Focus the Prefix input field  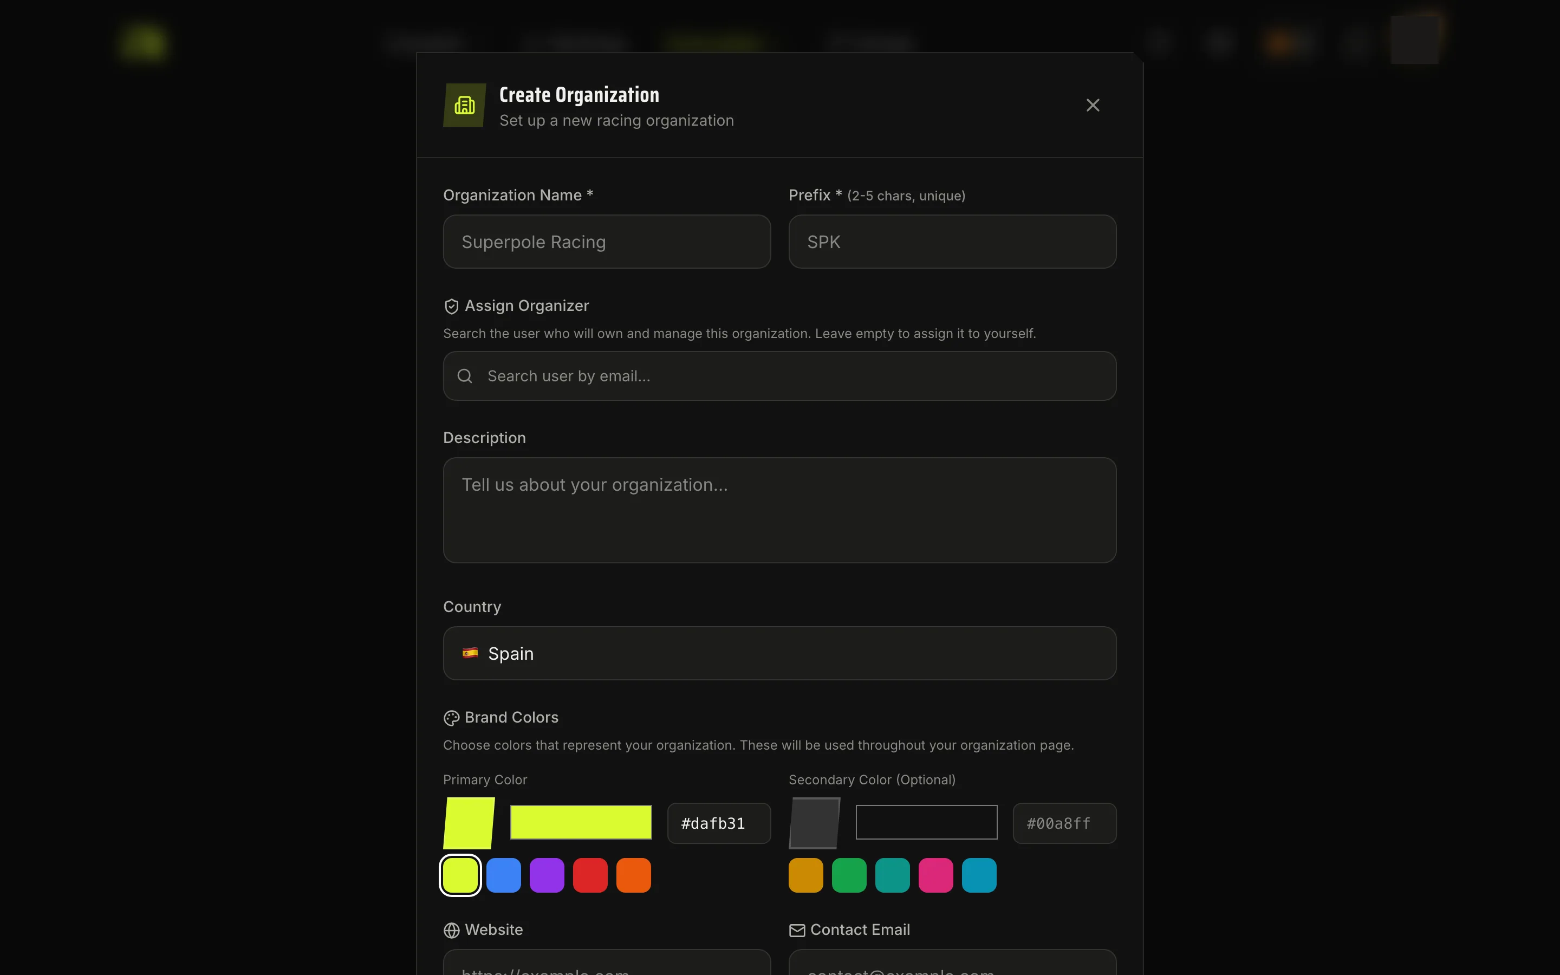tap(952, 242)
